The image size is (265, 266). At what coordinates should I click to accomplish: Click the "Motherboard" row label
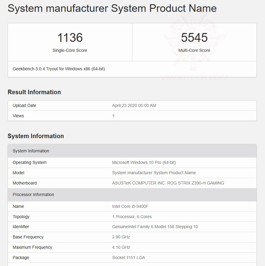25,183
